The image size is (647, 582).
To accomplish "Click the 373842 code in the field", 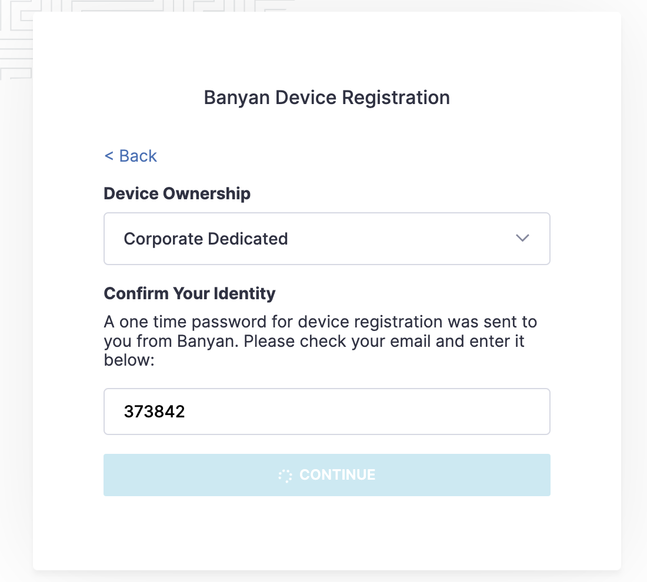I will tap(154, 412).
